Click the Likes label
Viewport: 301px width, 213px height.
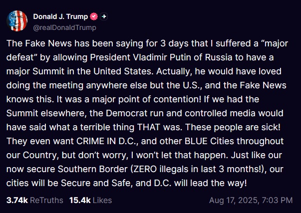[x=102, y=201]
